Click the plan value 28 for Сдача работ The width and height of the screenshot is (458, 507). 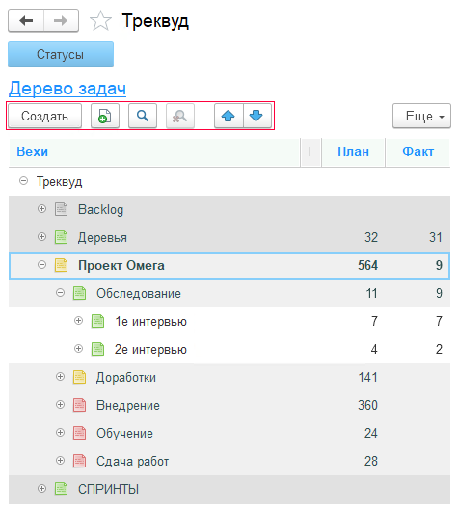[x=371, y=461]
